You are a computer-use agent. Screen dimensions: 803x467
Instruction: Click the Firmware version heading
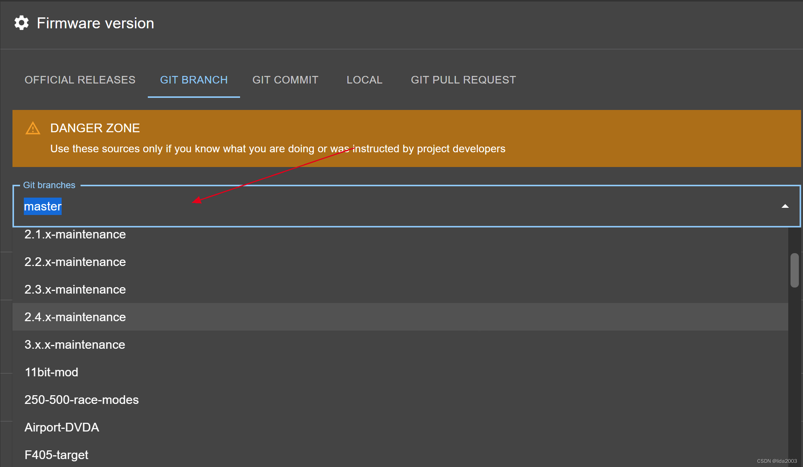click(x=95, y=23)
